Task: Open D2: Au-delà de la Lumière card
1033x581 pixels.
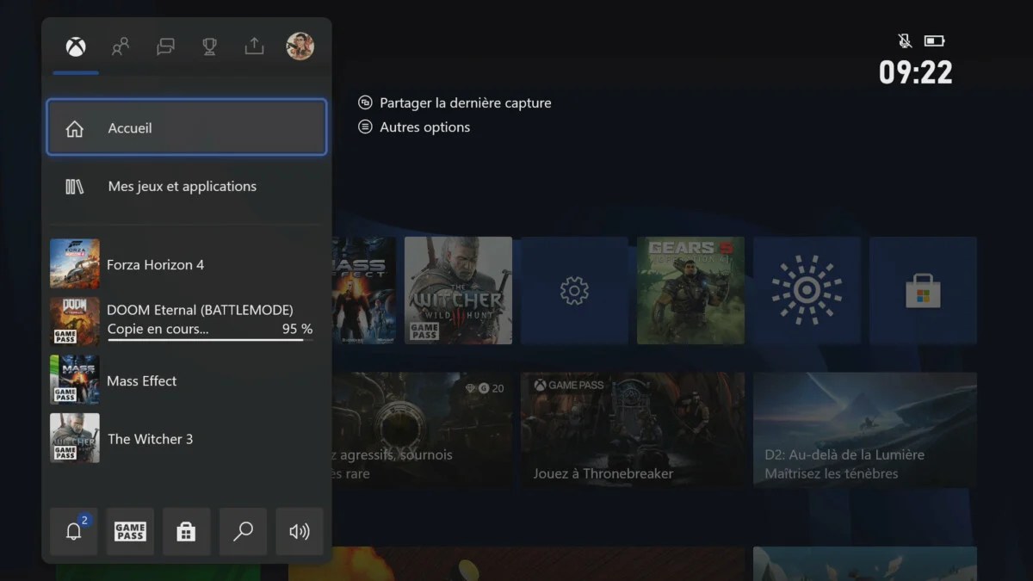Action: coord(865,430)
